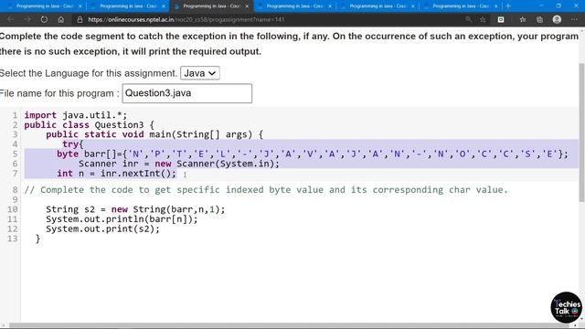Image resolution: width=585 pixels, height=329 pixels.
Task: Close the active Programming in Java tab
Action: pyautogui.click(x=247, y=6)
